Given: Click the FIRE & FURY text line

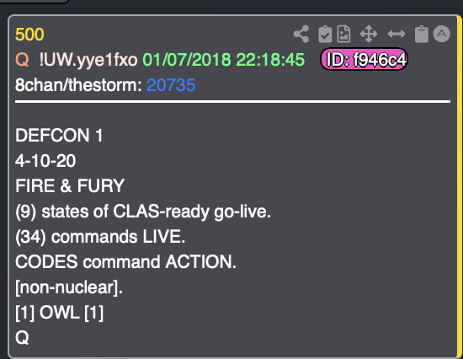Looking at the screenshot, I should tap(70, 186).
